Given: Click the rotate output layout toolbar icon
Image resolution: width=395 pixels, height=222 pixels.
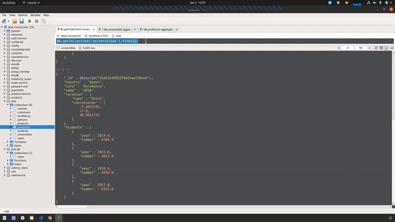Looking at the screenshot, I should (43, 22).
